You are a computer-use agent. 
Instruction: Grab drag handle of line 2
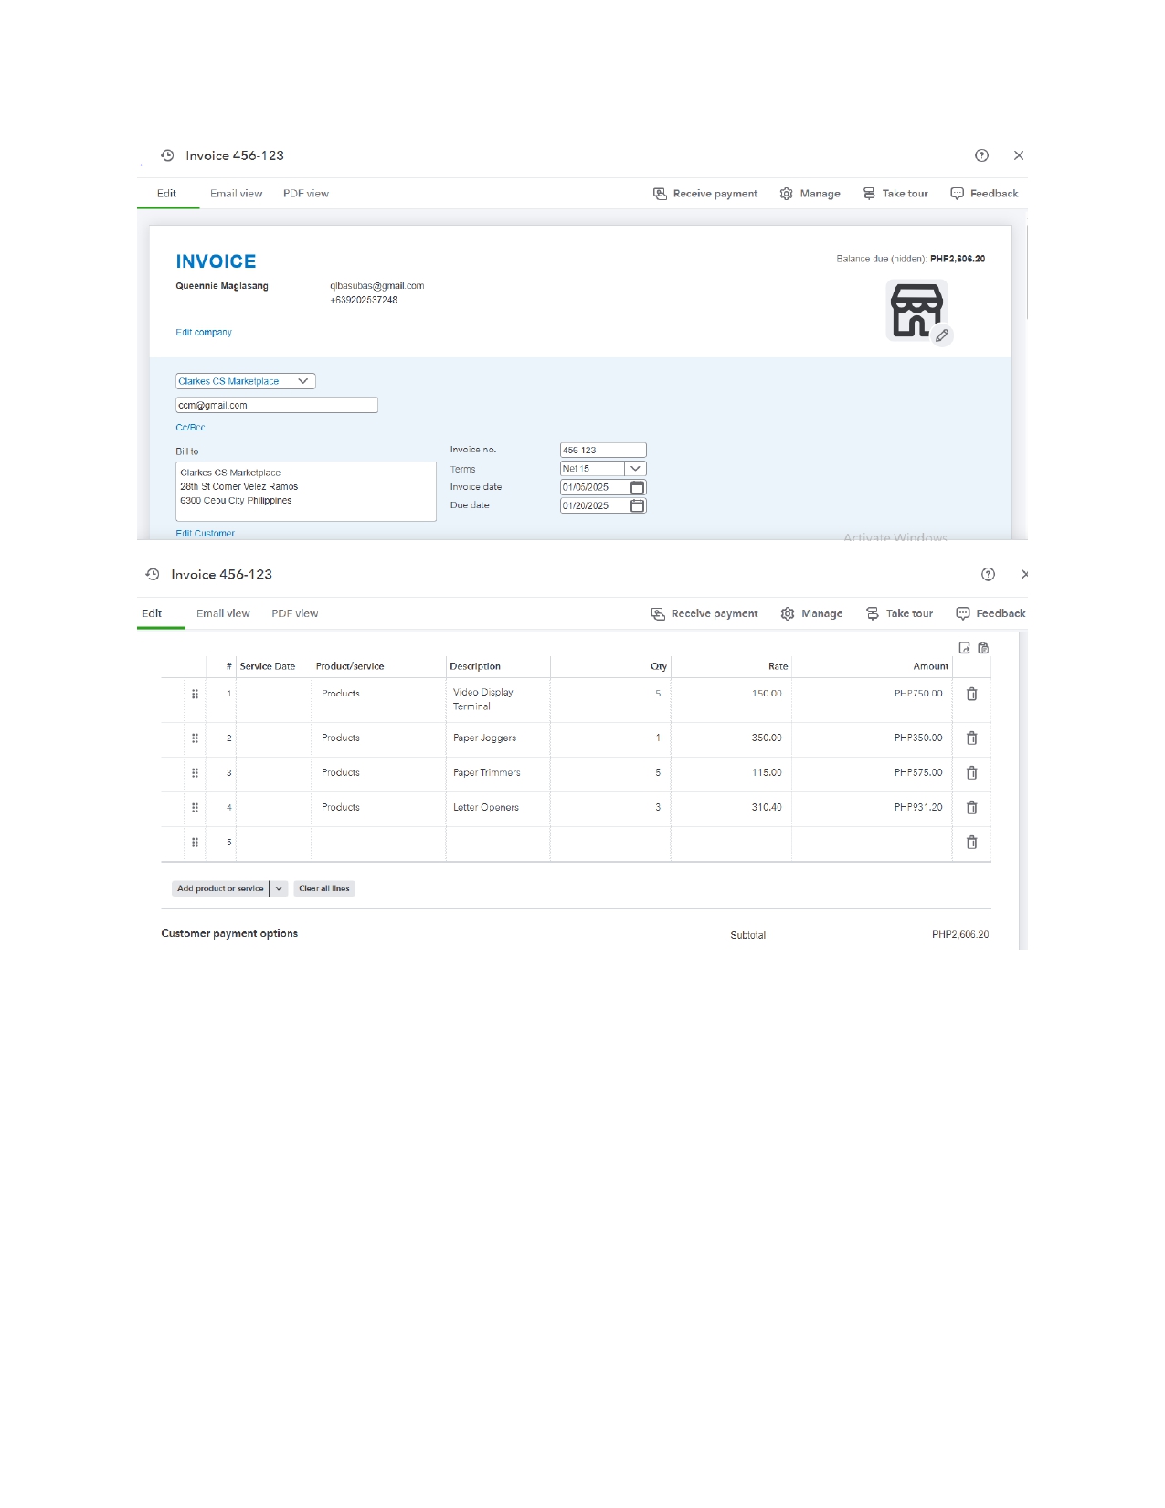[x=195, y=738]
